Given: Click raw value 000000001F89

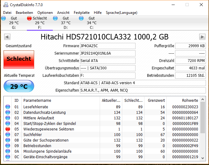Looking at the screenshot, I should point(185,123).
